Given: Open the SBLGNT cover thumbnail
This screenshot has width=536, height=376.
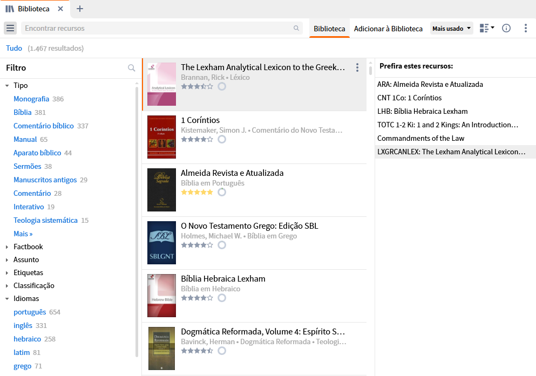Looking at the screenshot, I should [162, 243].
